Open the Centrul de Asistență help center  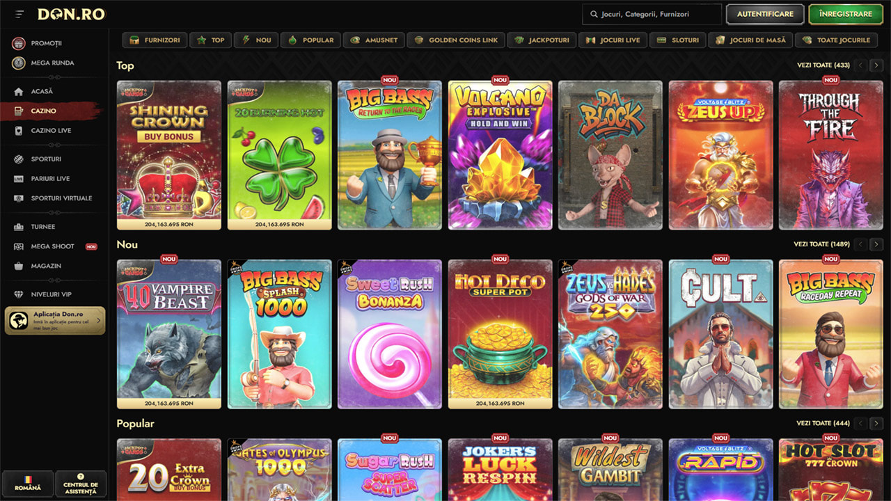point(81,484)
